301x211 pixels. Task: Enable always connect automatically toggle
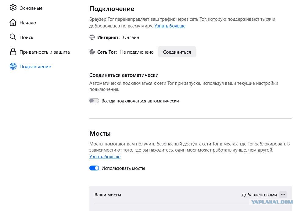tap(94, 101)
